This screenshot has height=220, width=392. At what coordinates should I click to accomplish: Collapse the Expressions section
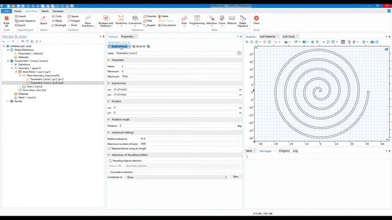tap(108, 83)
